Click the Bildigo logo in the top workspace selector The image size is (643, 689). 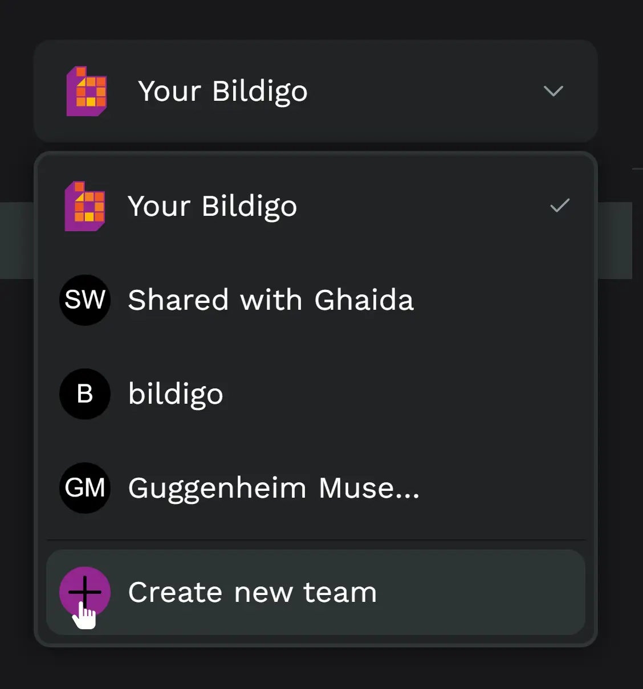(87, 91)
